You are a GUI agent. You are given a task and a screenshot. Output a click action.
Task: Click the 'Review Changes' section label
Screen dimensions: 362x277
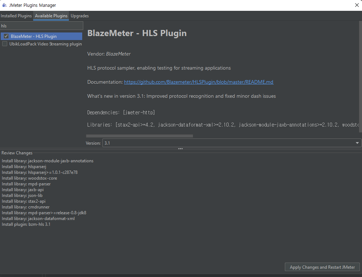(x=17, y=153)
